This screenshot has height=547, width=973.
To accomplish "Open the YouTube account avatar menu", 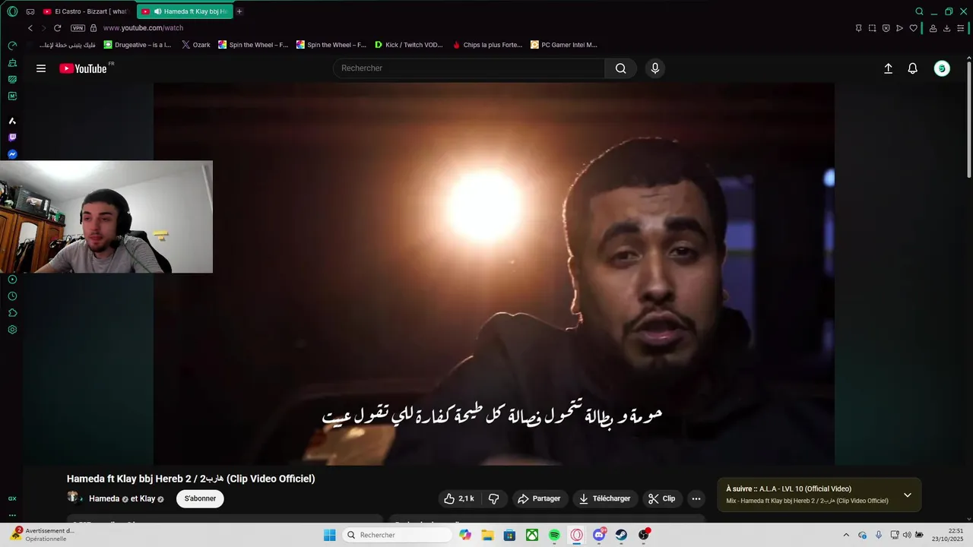I will (942, 68).
